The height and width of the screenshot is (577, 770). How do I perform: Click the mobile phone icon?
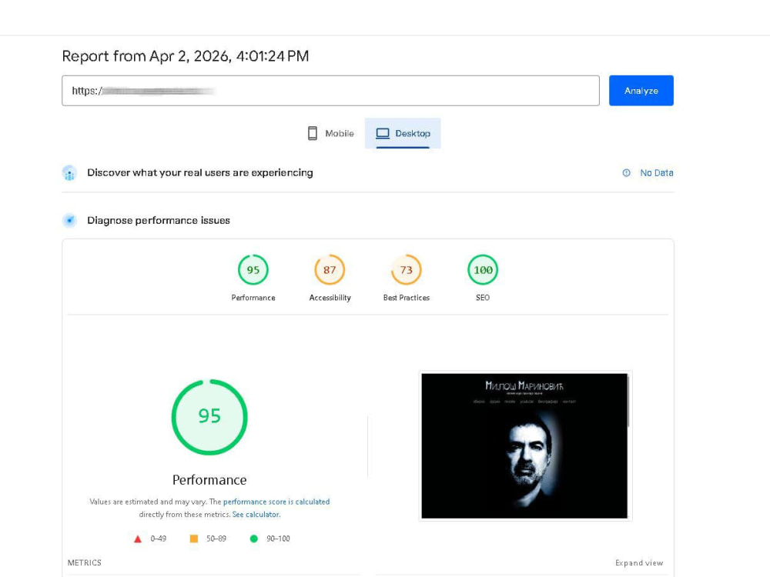point(313,133)
